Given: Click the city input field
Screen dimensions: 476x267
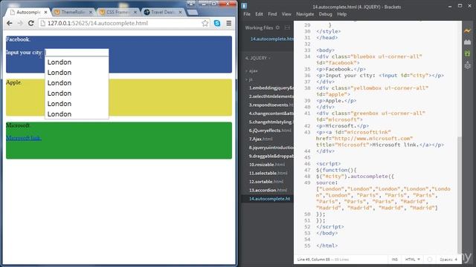Looking at the screenshot, I should coord(77,53).
